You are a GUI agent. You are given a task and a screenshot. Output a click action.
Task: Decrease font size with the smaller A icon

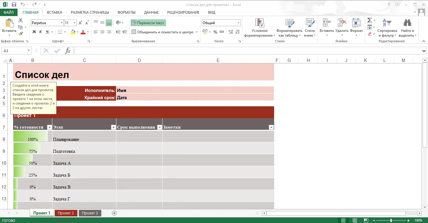(x=87, y=23)
